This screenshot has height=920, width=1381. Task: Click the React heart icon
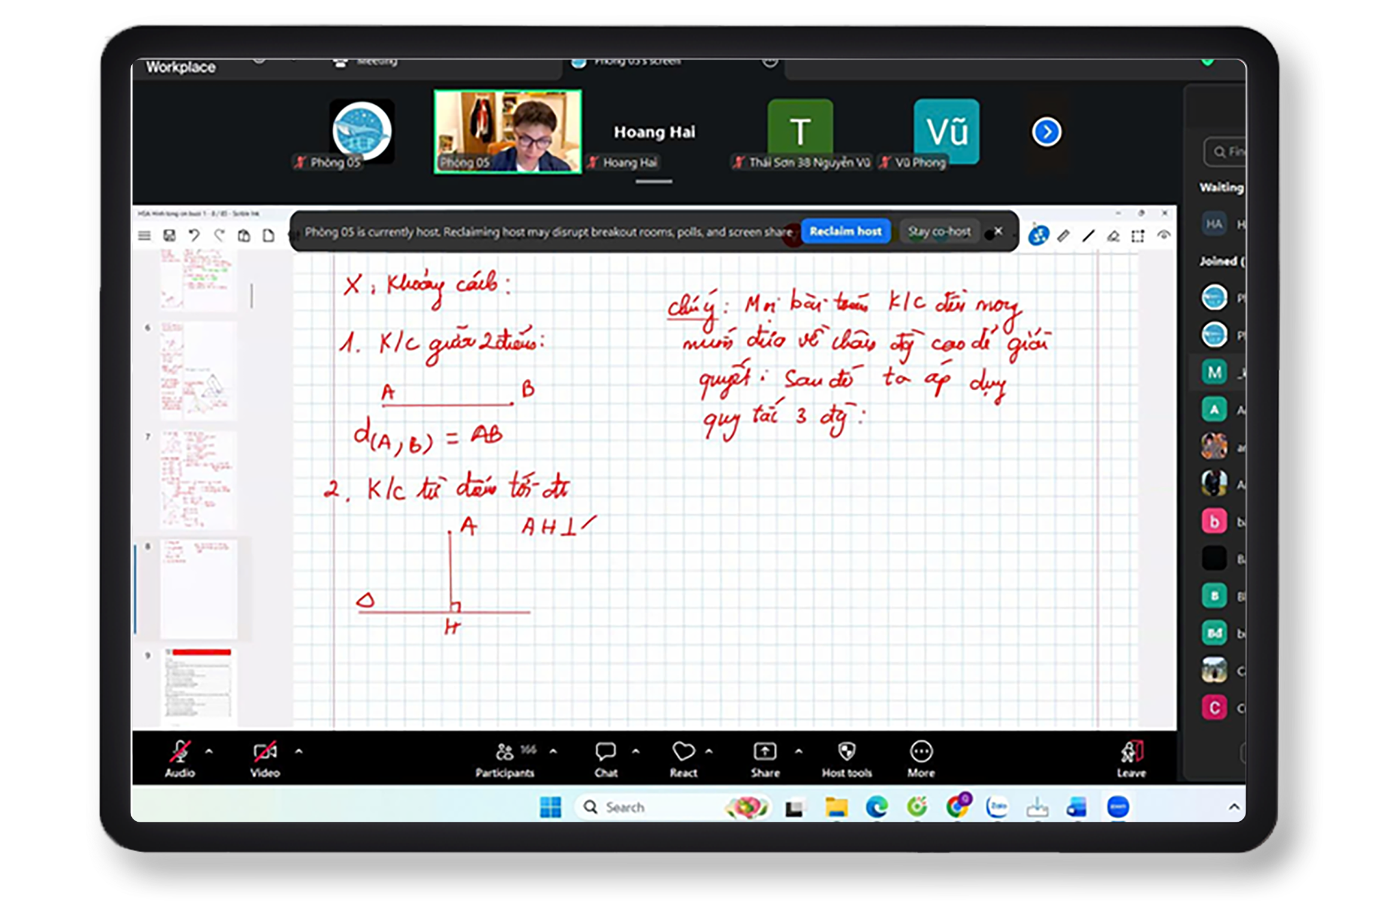pyautogui.click(x=683, y=752)
